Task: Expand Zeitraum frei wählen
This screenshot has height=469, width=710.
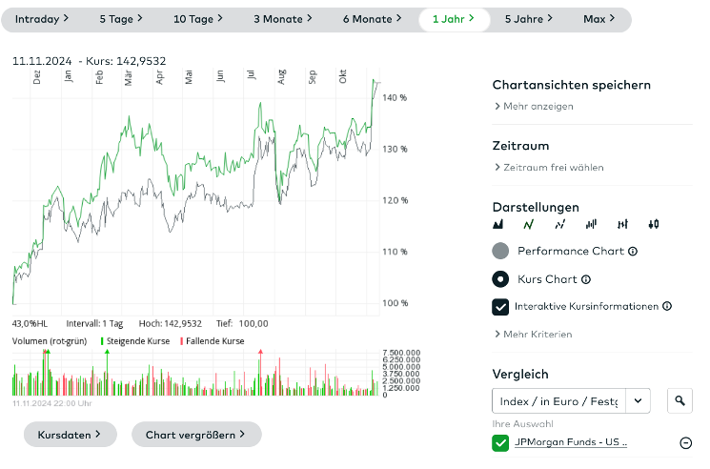Action: coord(549,168)
